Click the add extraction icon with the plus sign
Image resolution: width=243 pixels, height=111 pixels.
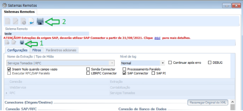click(x=7, y=42)
